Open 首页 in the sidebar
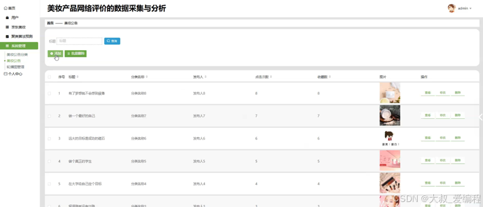 click(12, 8)
